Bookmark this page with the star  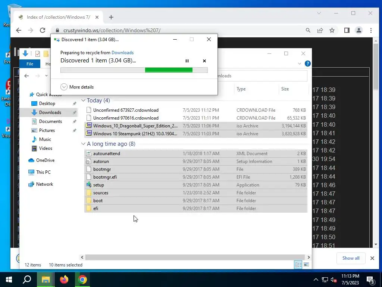coord(332,30)
